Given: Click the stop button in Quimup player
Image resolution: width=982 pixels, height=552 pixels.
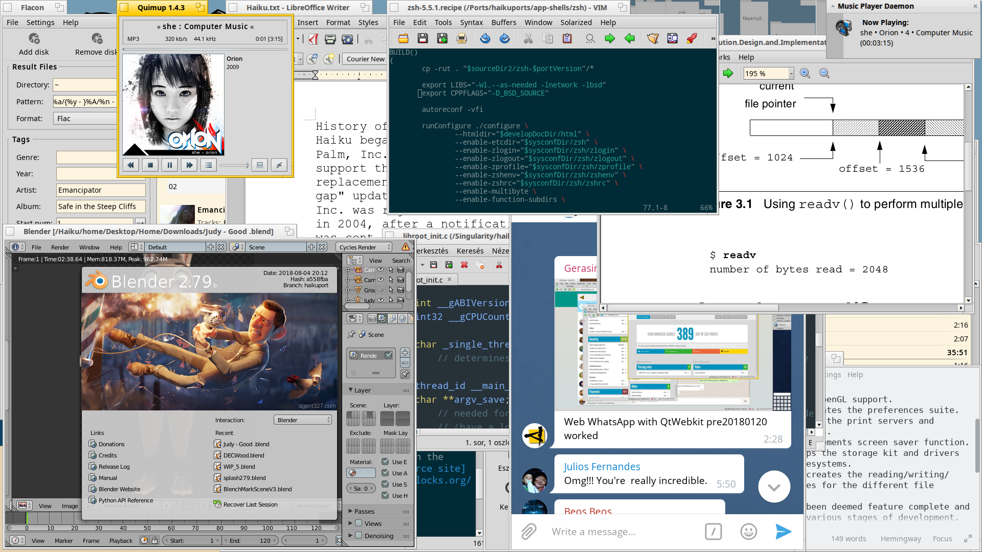Looking at the screenshot, I should pos(150,165).
